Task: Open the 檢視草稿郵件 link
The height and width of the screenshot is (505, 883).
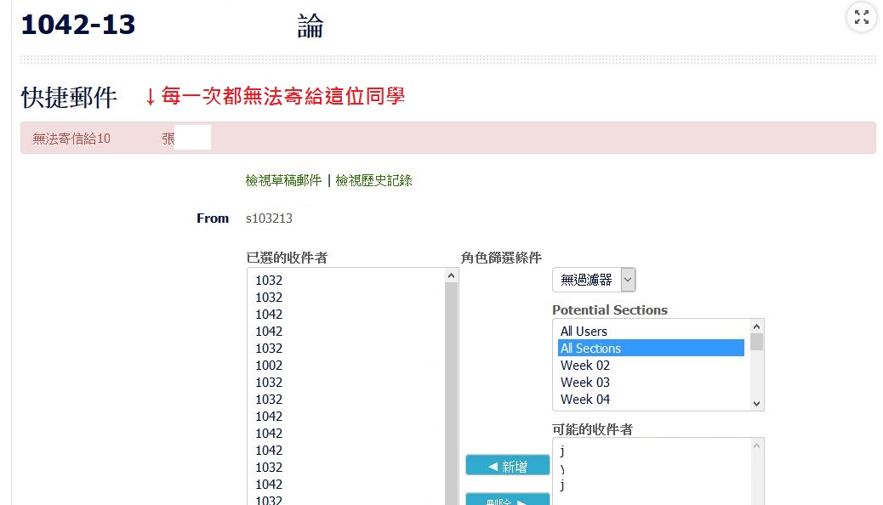Action: pos(283,180)
